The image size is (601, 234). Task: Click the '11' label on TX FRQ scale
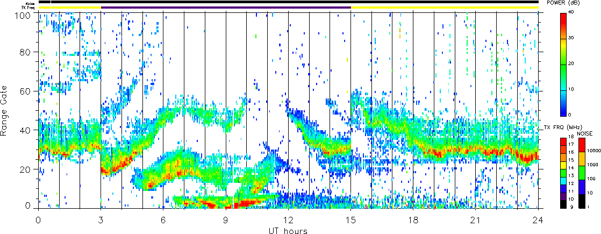pos(571,192)
